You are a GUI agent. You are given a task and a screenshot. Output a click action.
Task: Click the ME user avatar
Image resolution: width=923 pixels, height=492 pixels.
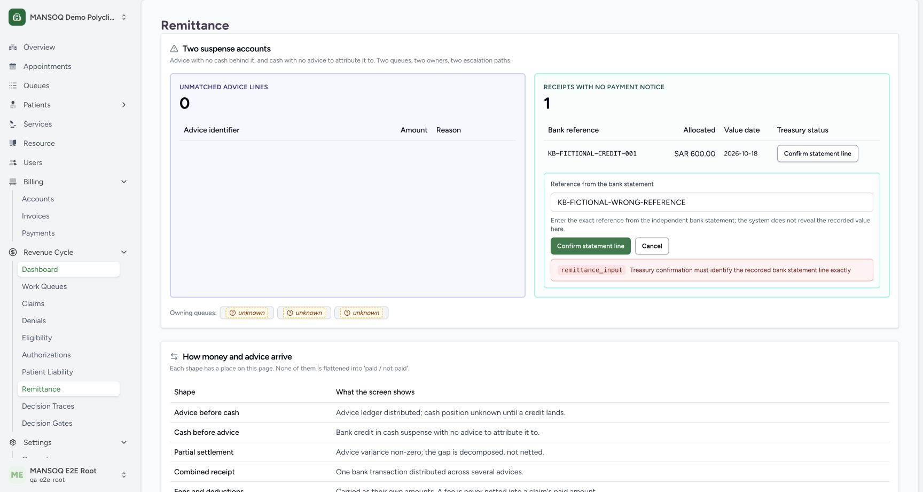(17, 475)
